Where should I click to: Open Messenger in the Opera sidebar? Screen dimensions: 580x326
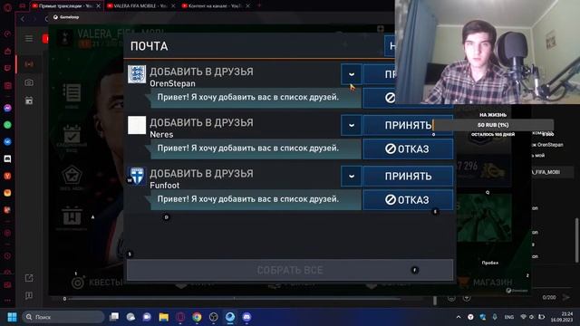[7, 108]
